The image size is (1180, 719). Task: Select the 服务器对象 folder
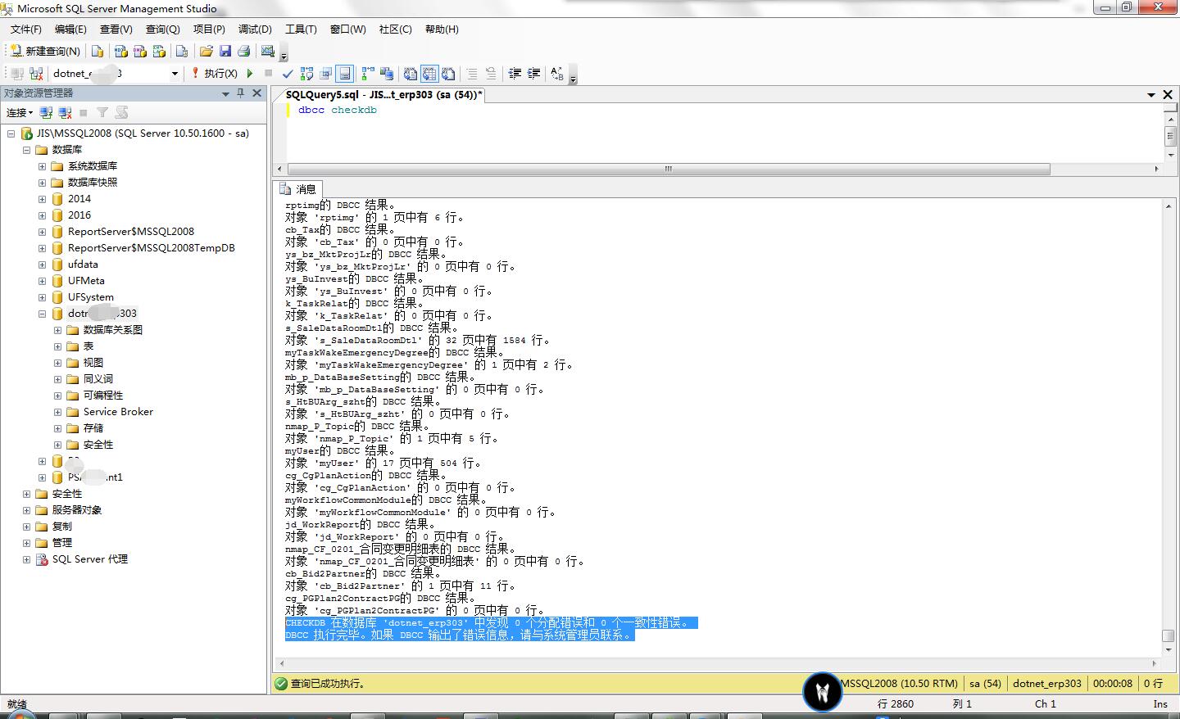coord(77,510)
